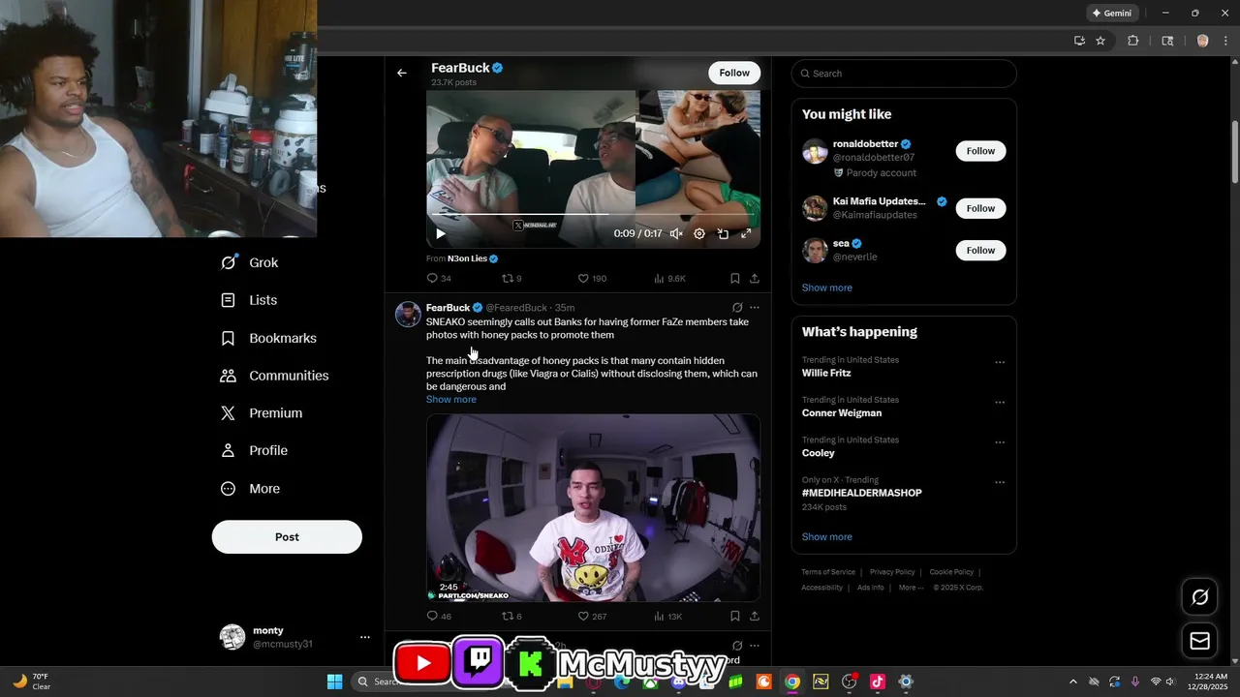1240x697 pixels.
Task: Seek on the top video progress bar
Action: point(593,214)
